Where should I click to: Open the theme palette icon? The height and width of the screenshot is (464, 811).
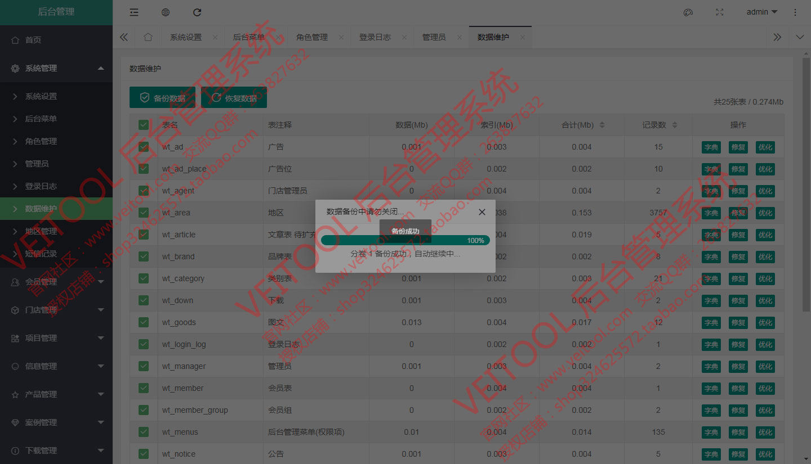point(688,12)
